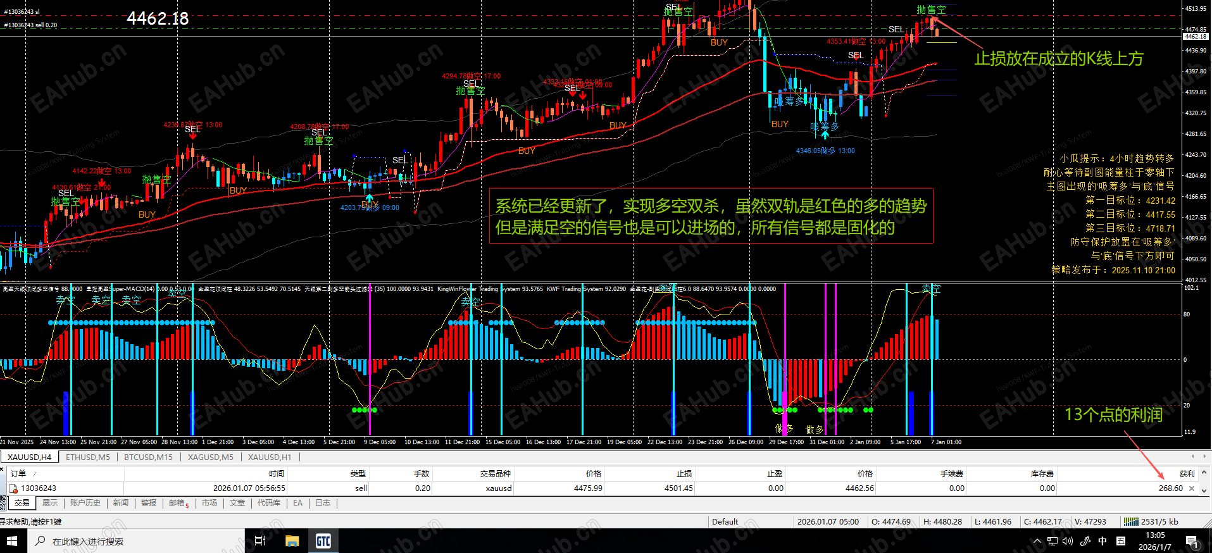Click the current price cell 4462.56
Screen dimensions: 1212x553
pos(859,488)
